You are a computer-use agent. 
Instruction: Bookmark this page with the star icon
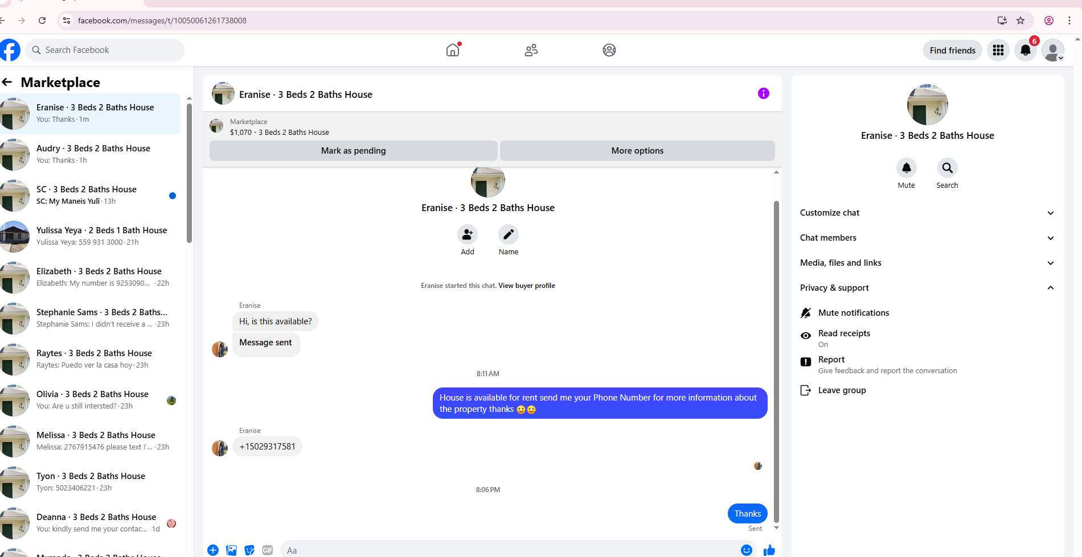click(x=1020, y=20)
